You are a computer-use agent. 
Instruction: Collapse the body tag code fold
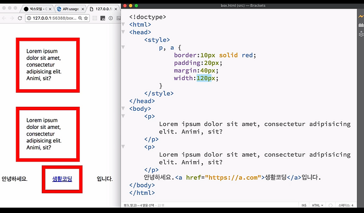coord(123,108)
